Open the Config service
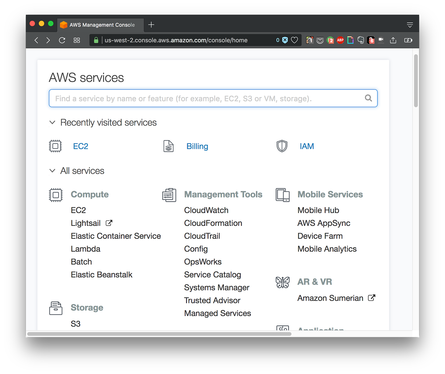This screenshot has height=374, width=445. (196, 249)
